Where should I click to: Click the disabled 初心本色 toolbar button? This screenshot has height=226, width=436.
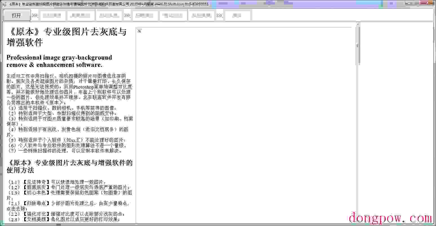point(109,15)
